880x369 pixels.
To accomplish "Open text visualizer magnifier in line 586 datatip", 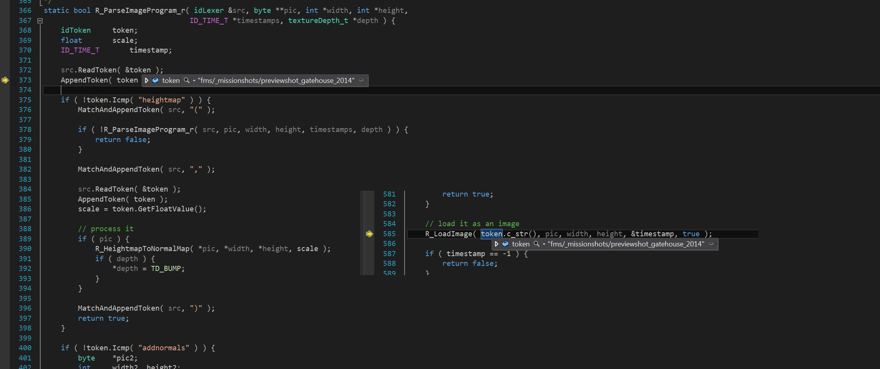I will (537, 244).
